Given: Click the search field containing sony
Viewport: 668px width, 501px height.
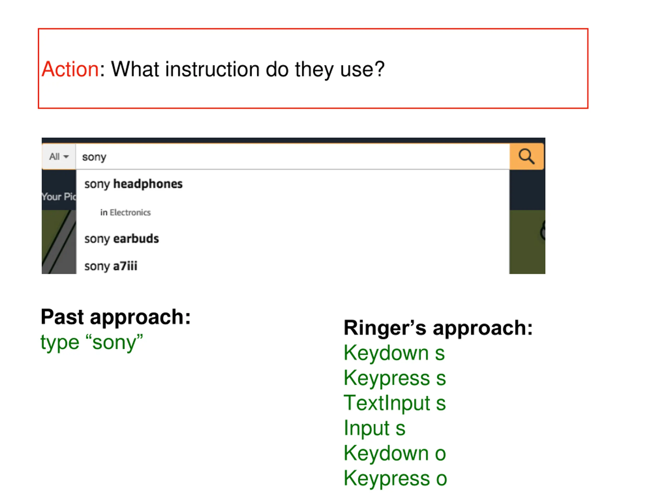Looking at the screenshot, I should 293,157.
